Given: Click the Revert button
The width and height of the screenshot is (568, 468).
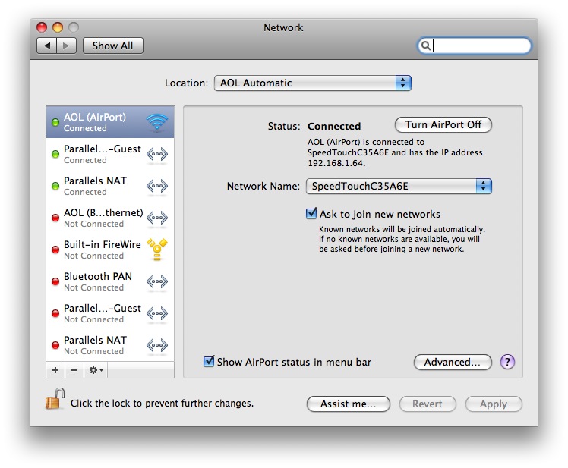Looking at the screenshot, I should 428,404.
